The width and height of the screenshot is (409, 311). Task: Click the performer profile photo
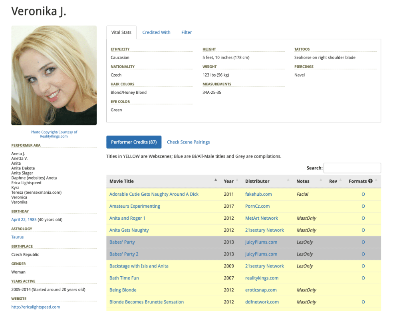(54, 75)
